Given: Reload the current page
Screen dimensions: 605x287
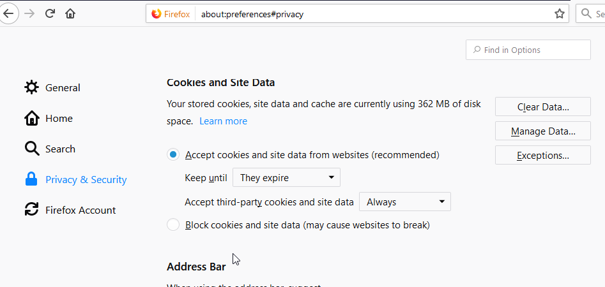Looking at the screenshot, I should tap(50, 14).
